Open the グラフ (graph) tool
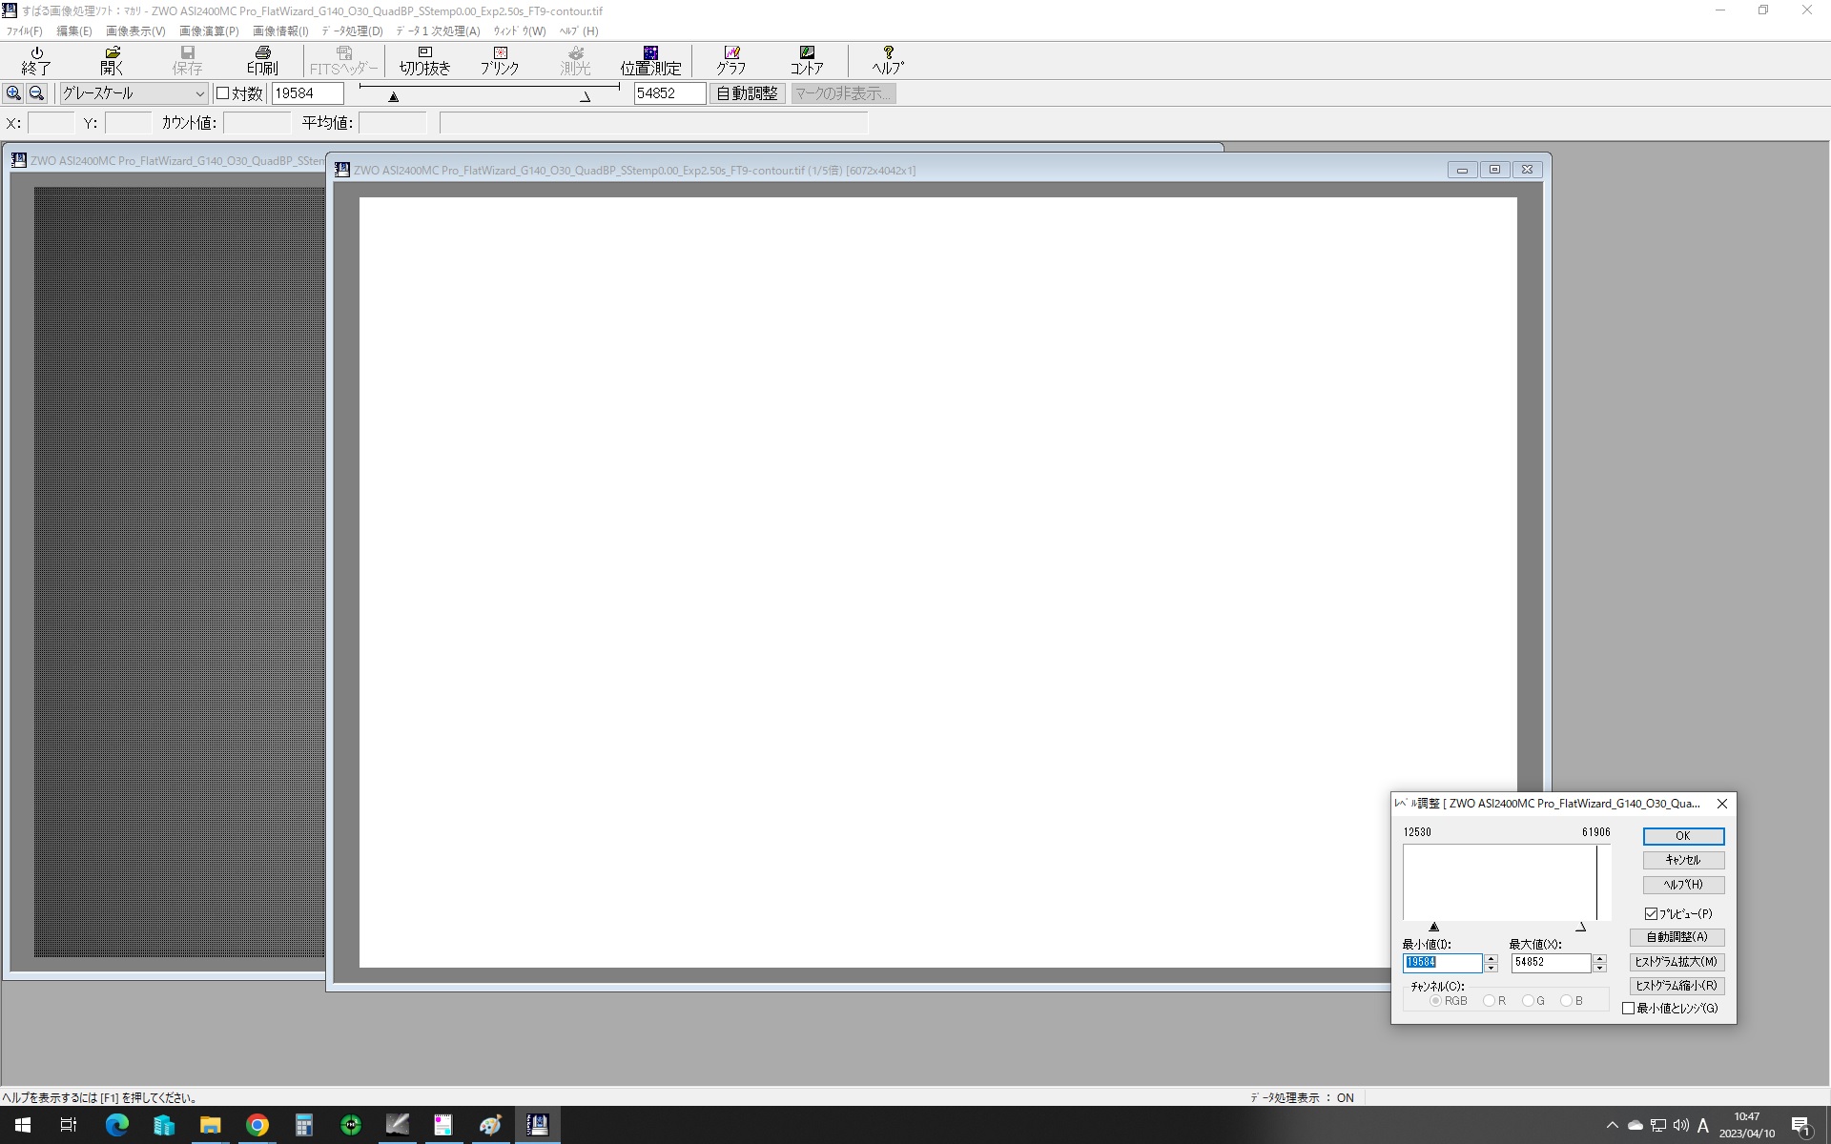Screen dimensions: 1831x1144 731,60
